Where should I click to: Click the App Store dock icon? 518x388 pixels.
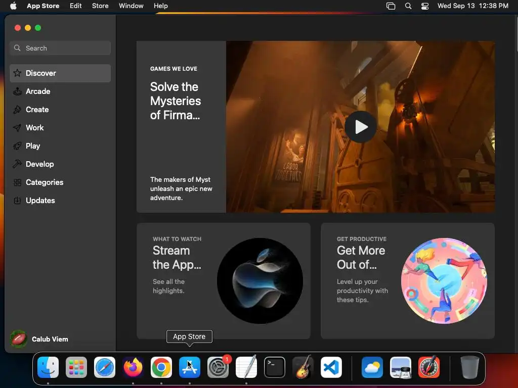(x=190, y=367)
